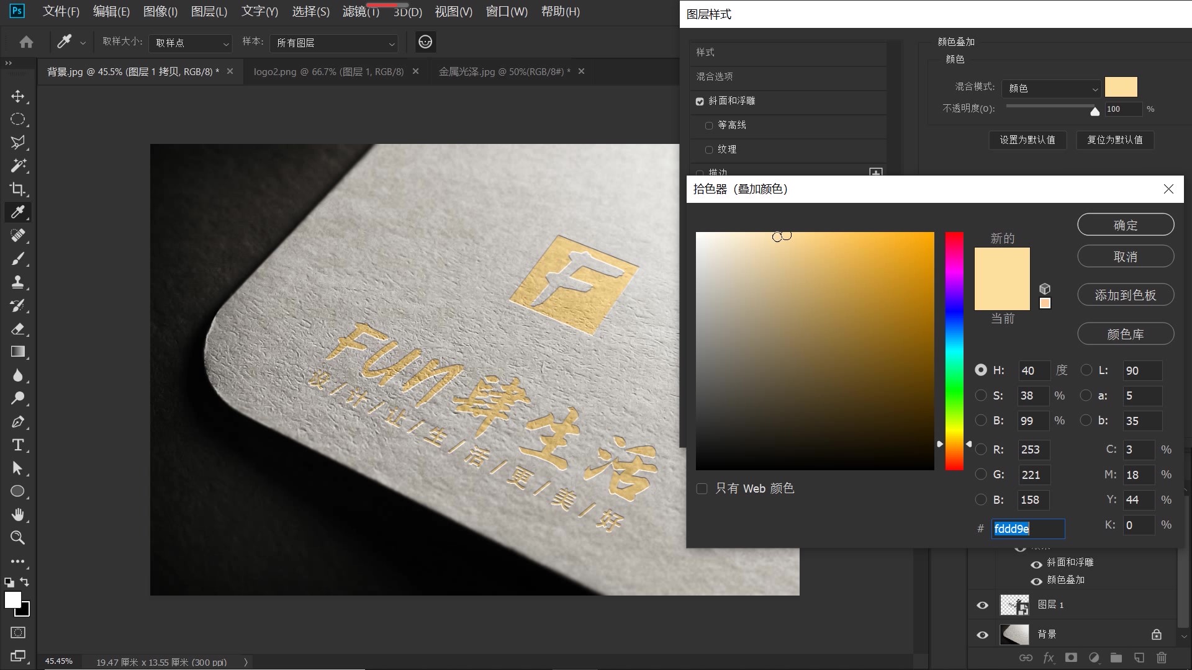Select the Eyedropper tool
Viewport: 1192px width, 670px height.
tap(18, 212)
